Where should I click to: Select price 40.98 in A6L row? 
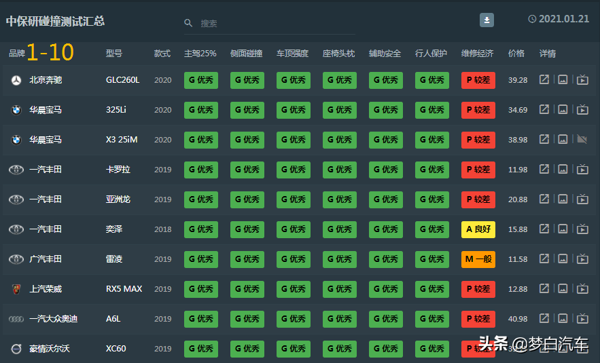click(518, 319)
